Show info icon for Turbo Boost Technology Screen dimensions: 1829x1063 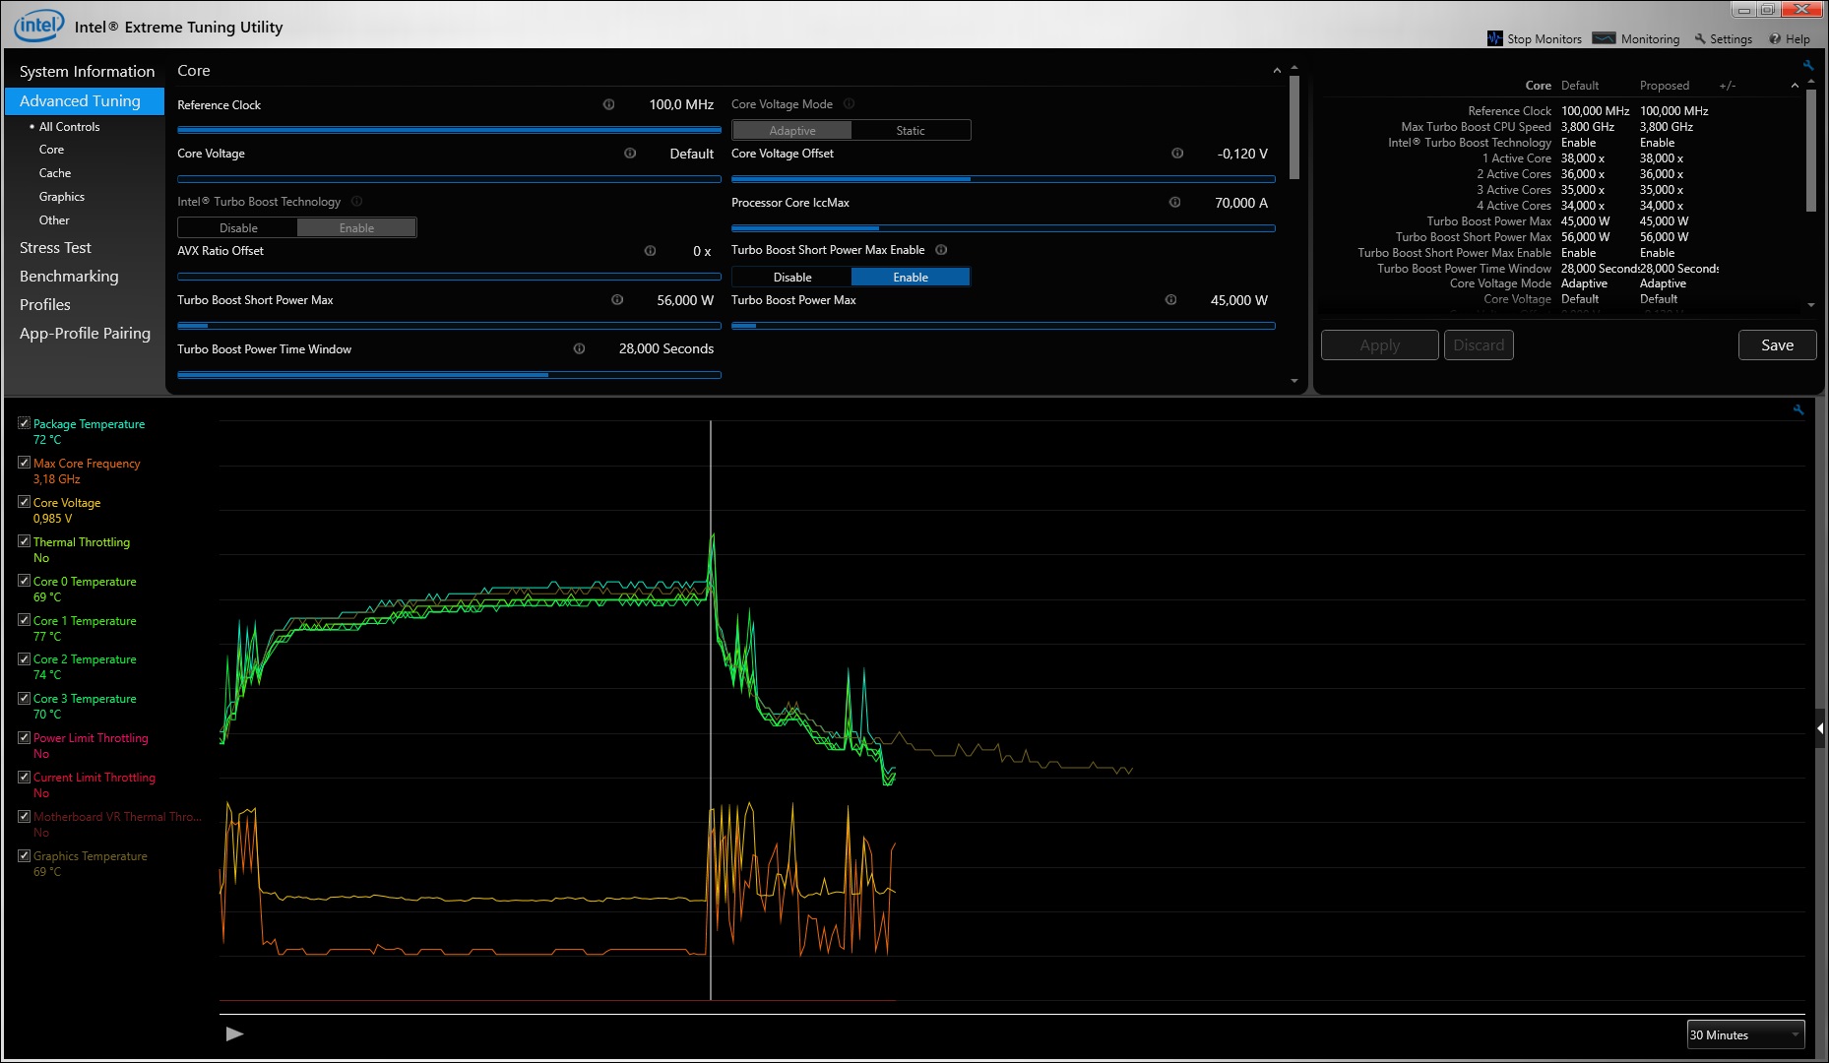point(356,201)
